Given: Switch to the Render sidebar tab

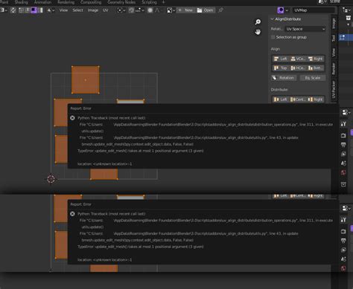Looking at the screenshot, I should tap(334, 68).
